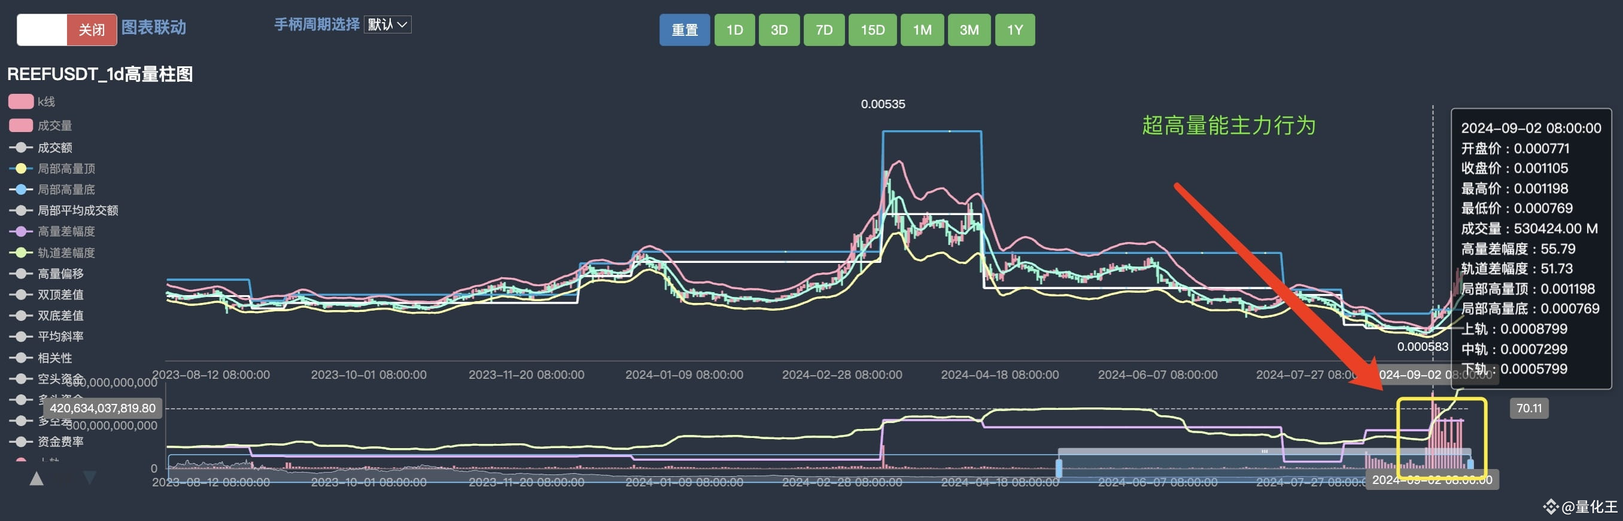Viewport: 1623px width, 521px height.
Task: Click price-chart axis label 2024-06-07 08:00:00
Action: click(x=1157, y=375)
